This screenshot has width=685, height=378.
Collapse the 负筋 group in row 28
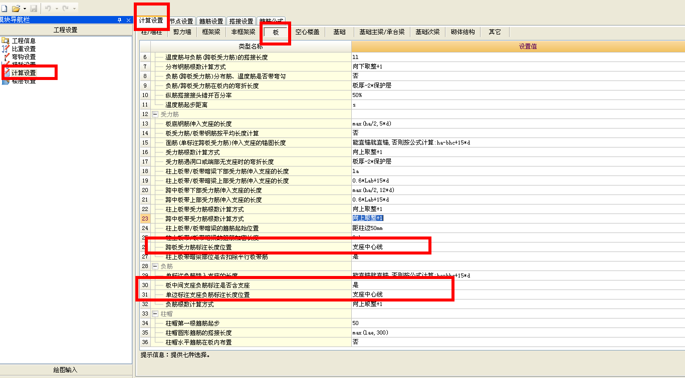[x=155, y=266]
